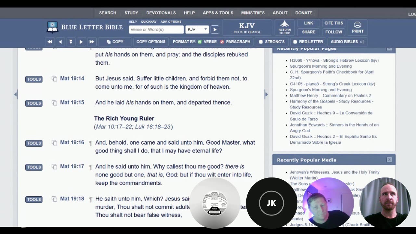Copy verse icon beside Mat 19:15

pyautogui.click(x=54, y=103)
